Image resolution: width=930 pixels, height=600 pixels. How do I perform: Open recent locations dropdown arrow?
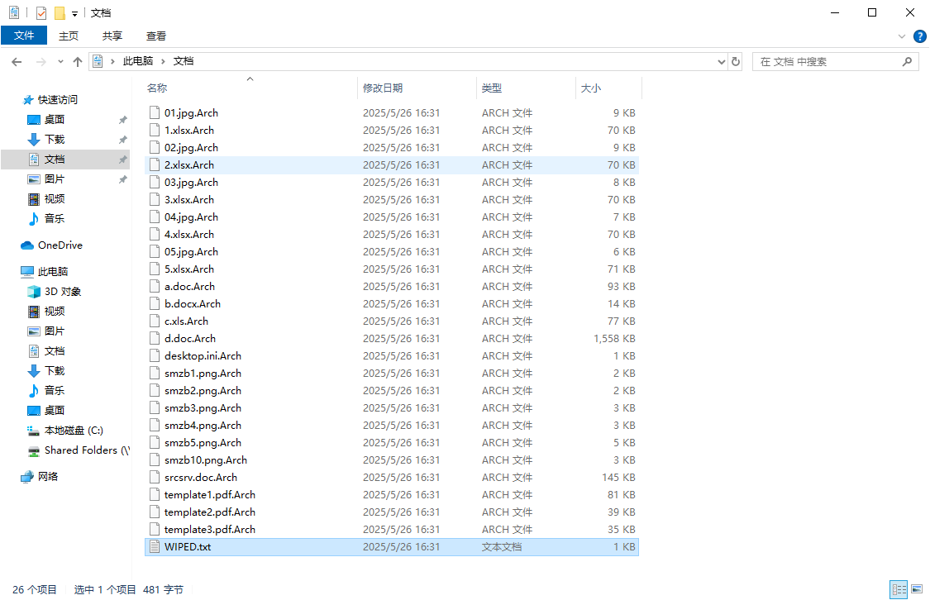click(x=60, y=61)
